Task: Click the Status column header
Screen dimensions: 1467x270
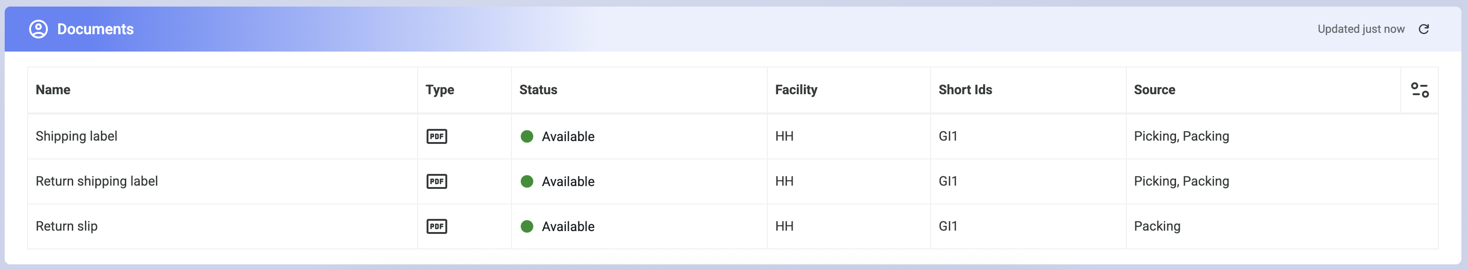Action: 538,90
